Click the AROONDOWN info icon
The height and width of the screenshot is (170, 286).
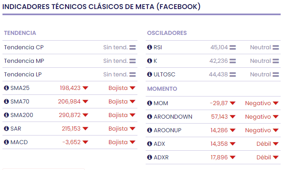click(149, 117)
